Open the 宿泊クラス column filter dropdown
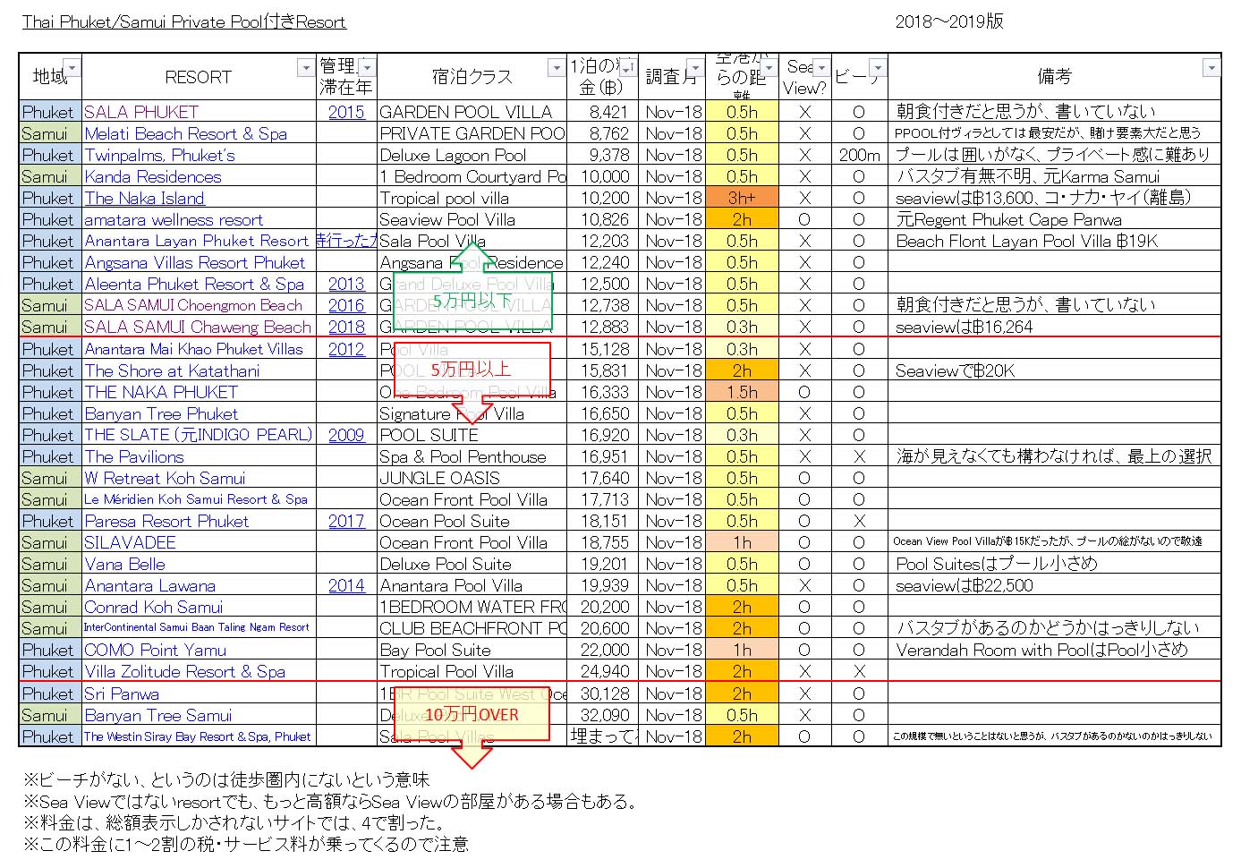The height and width of the screenshot is (868, 1241). click(x=556, y=67)
